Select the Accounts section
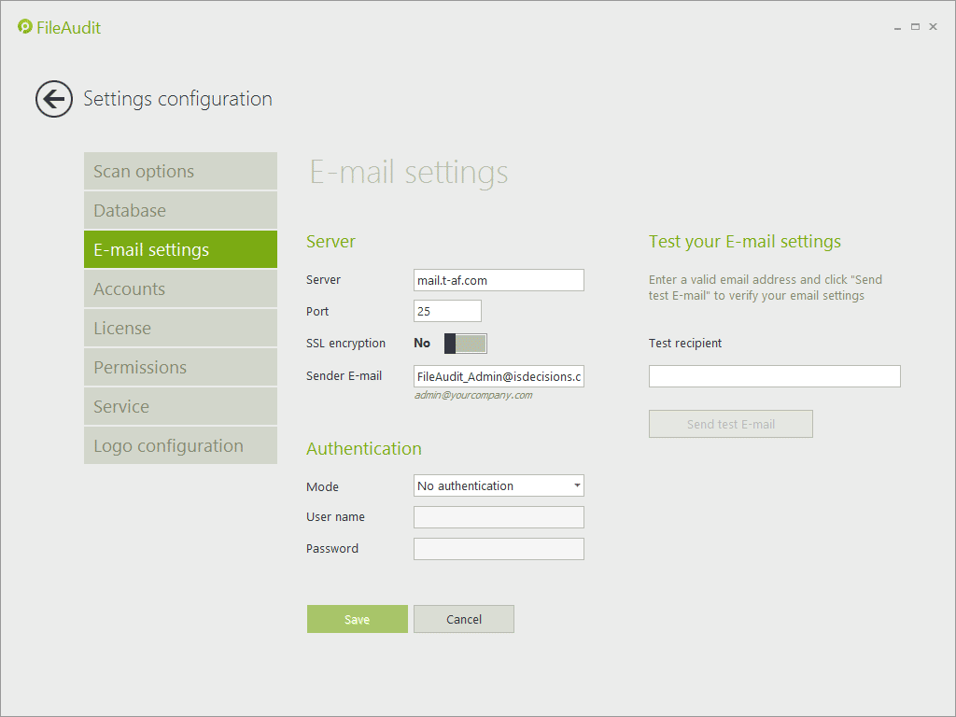This screenshot has width=956, height=717. click(x=180, y=289)
